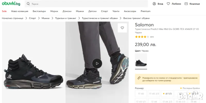Viewport: 206px width, 103px height.
Task: Play the product video
Action: coord(97,64)
